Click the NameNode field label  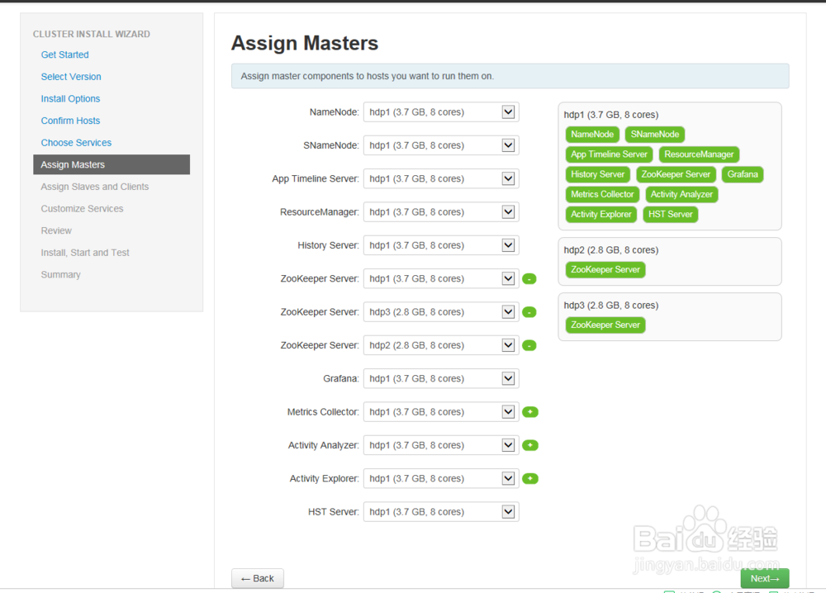334,112
